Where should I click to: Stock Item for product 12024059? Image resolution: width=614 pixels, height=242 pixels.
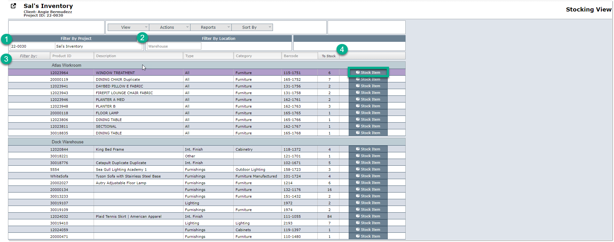tap(368, 230)
